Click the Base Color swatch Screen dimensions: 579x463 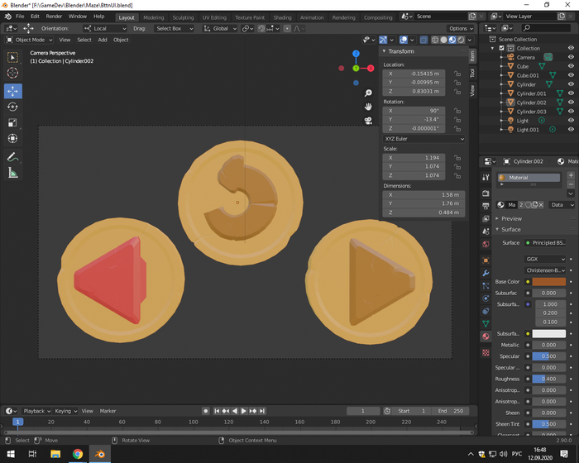(x=548, y=282)
